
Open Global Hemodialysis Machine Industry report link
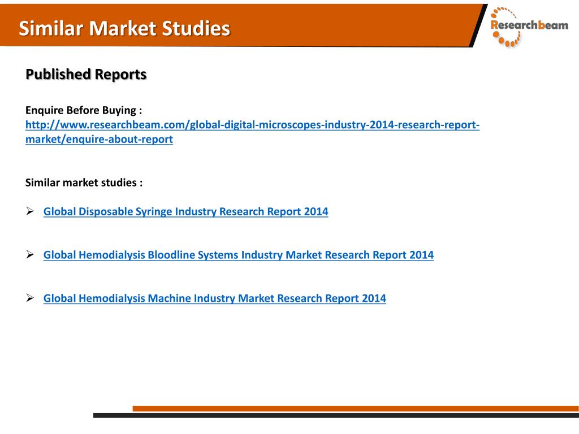pos(214,298)
